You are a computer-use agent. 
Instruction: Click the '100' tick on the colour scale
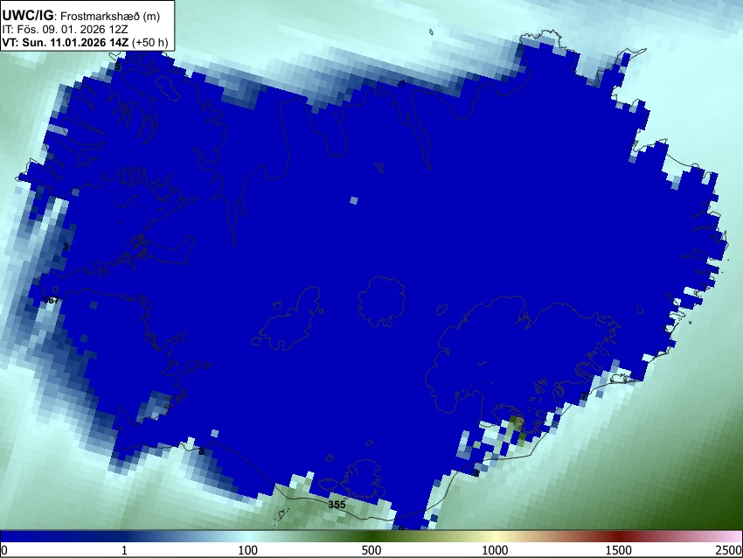[x=248, y=550]
